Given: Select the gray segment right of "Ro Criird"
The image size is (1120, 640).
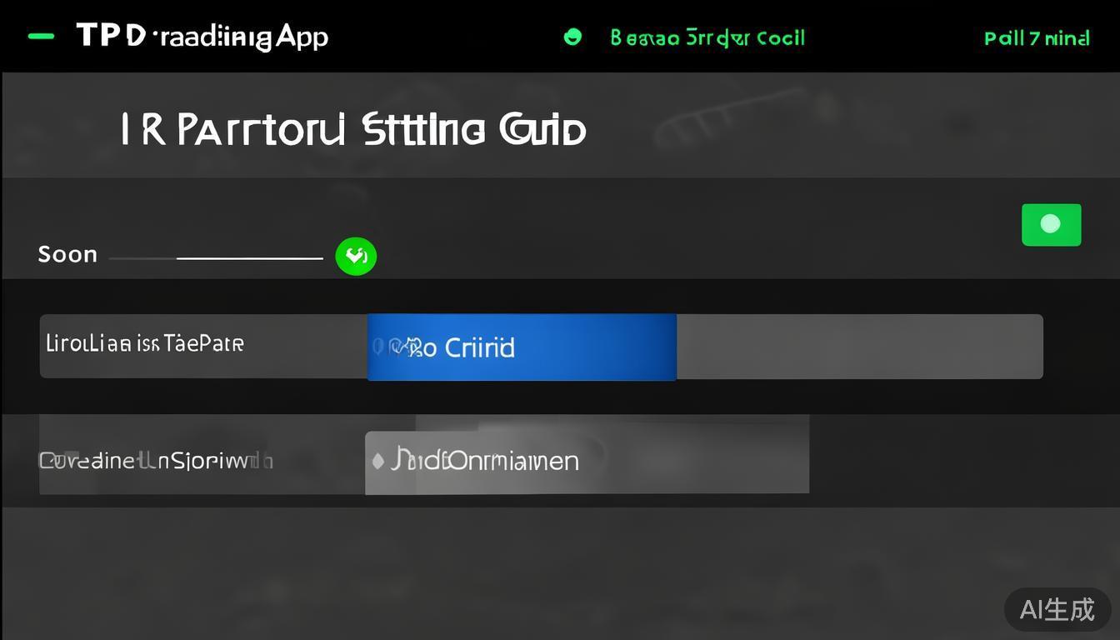Looking at the screenshot, I should (x=858, y=347).
